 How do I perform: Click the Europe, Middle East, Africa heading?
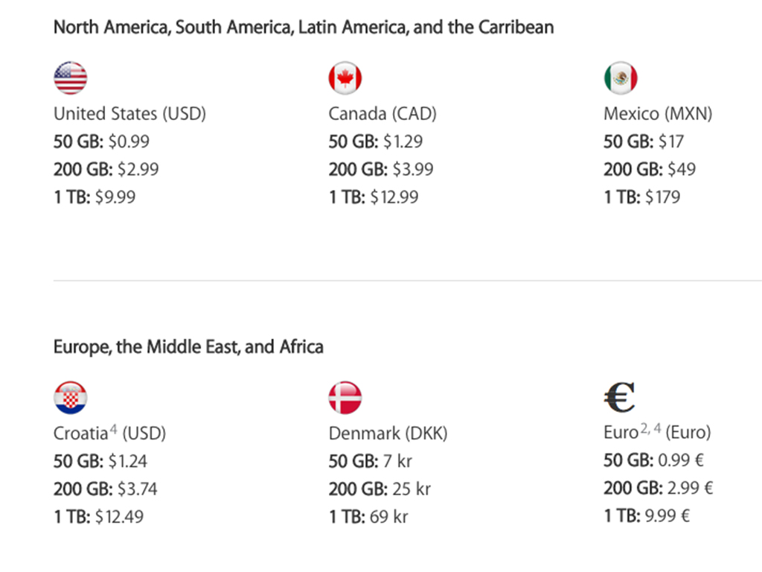tap(188, 347)
